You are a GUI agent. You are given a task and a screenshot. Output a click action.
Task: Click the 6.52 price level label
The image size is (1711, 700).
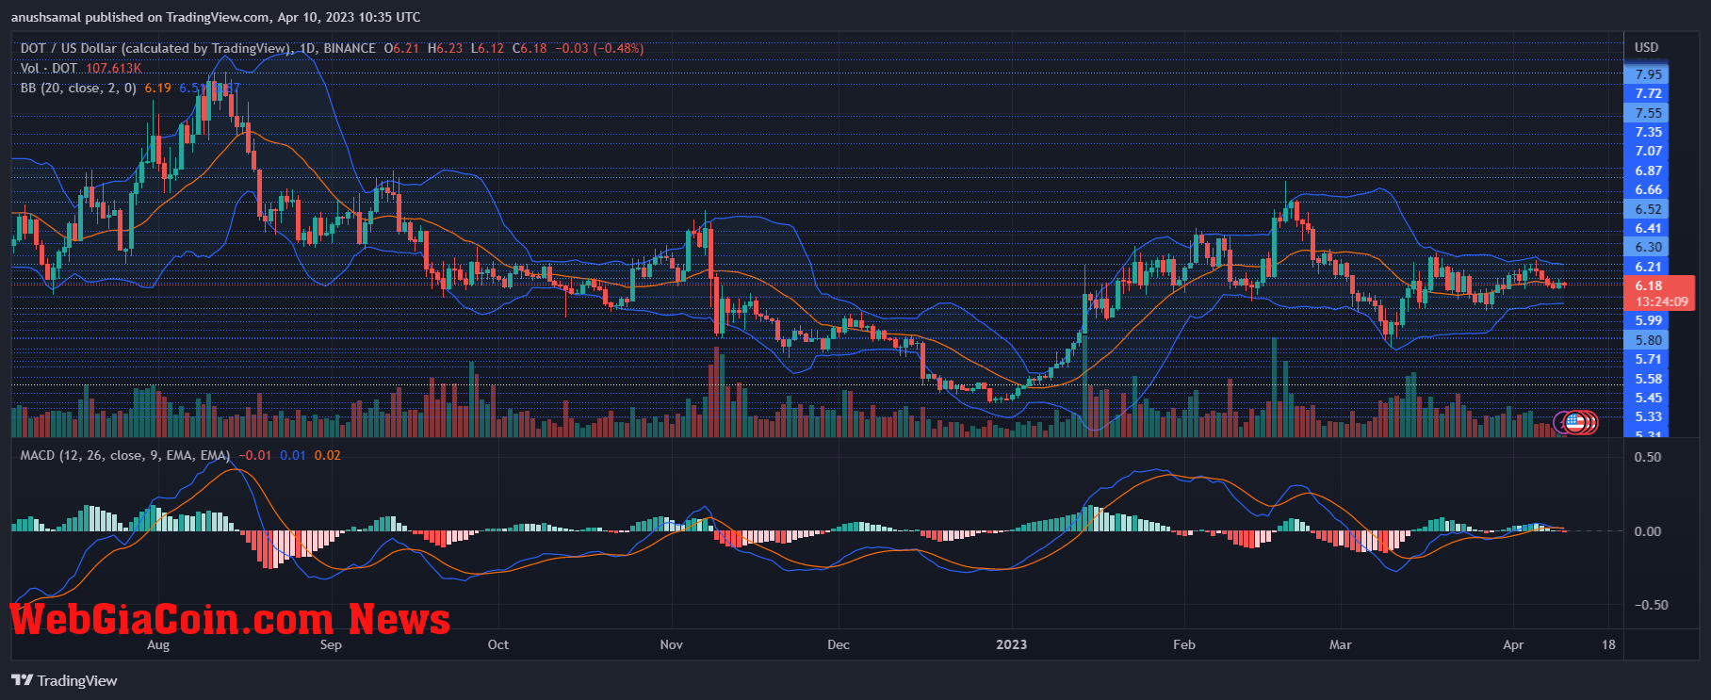coord(1648,209)
